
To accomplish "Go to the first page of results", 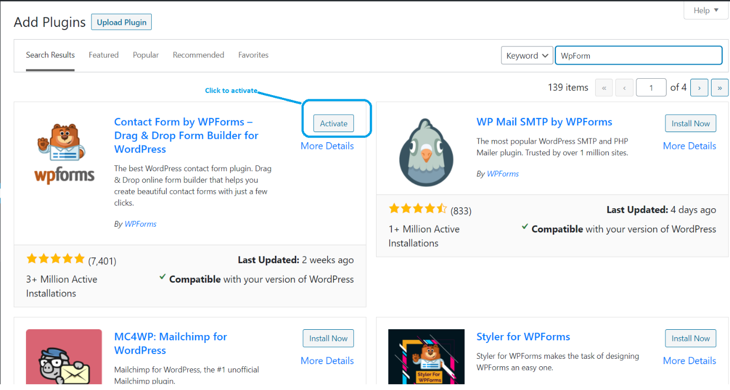I will pyautogui.click(x=604, y=88).
